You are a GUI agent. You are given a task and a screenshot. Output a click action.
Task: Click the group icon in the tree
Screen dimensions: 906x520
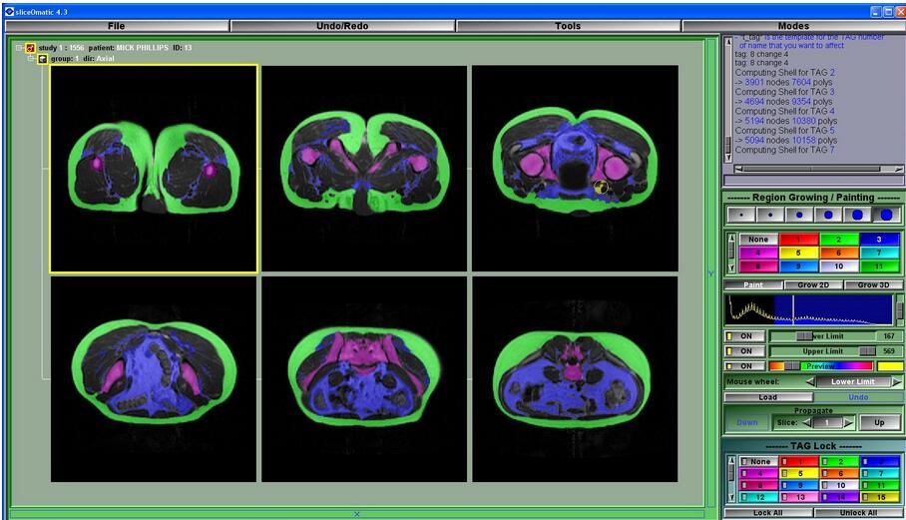(42, 59)
